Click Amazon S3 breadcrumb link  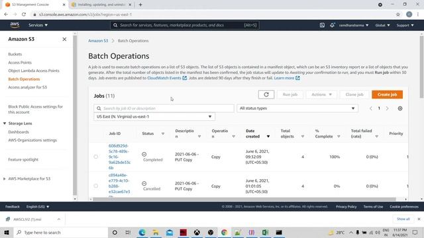click(98, 41)
